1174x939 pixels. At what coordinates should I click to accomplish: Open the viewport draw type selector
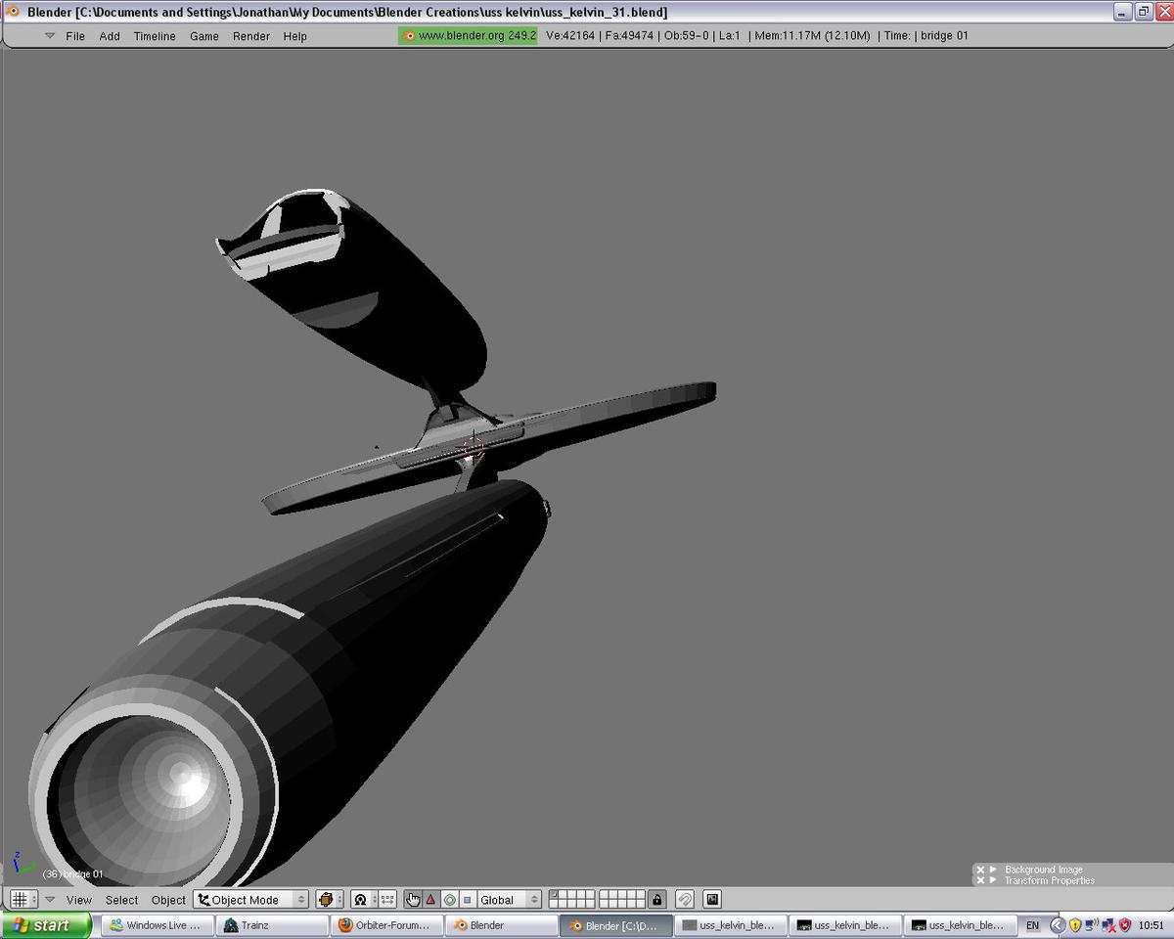tap(330, 899)
